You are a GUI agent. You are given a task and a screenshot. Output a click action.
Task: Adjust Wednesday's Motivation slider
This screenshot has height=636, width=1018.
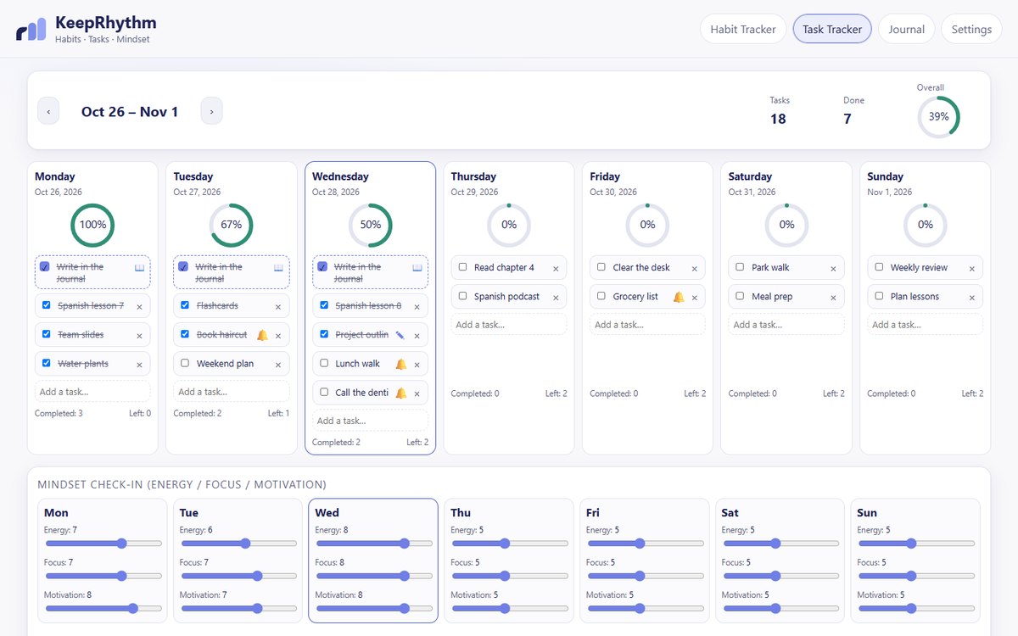pyautogui.click(x=374, y=608)
